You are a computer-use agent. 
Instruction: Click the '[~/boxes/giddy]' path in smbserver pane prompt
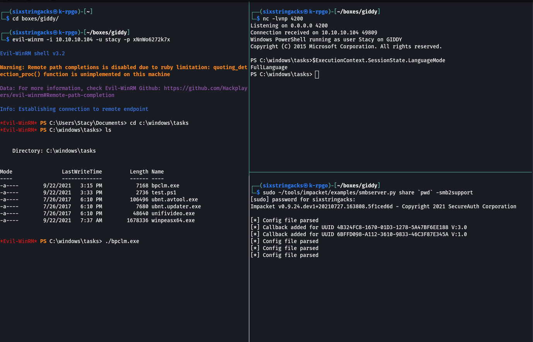(x=357, y=185)
